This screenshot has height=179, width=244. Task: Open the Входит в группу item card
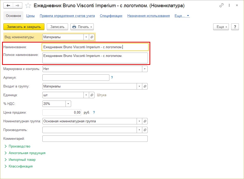145,86
